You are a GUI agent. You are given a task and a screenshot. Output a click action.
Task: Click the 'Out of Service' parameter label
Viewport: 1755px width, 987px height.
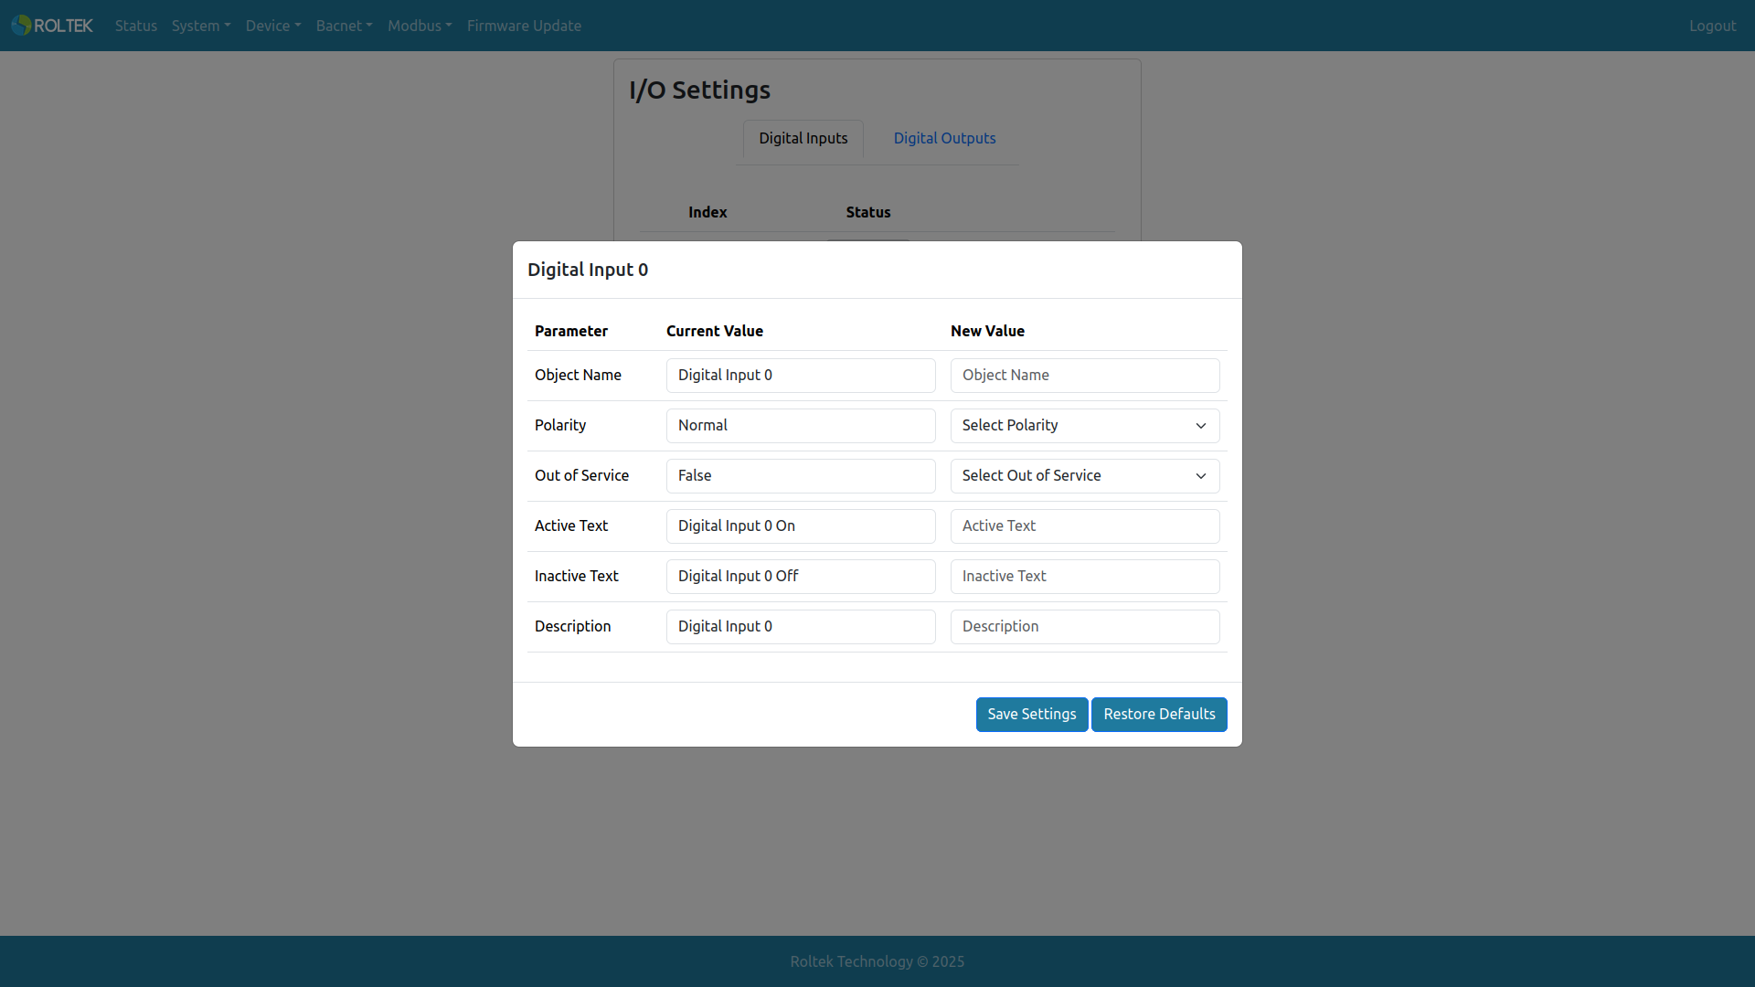581,475
